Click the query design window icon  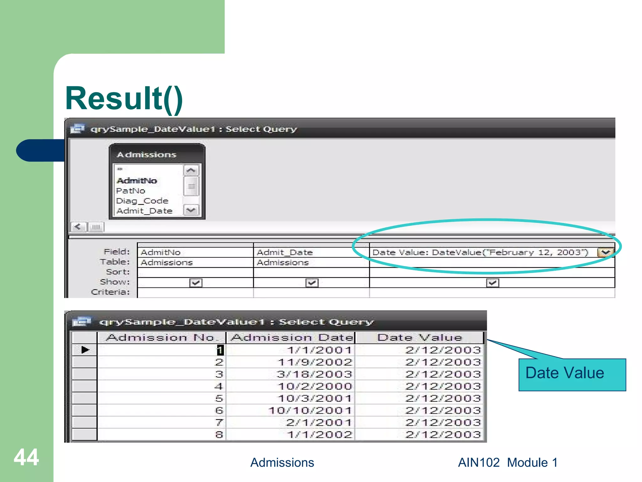coord(77,129)
